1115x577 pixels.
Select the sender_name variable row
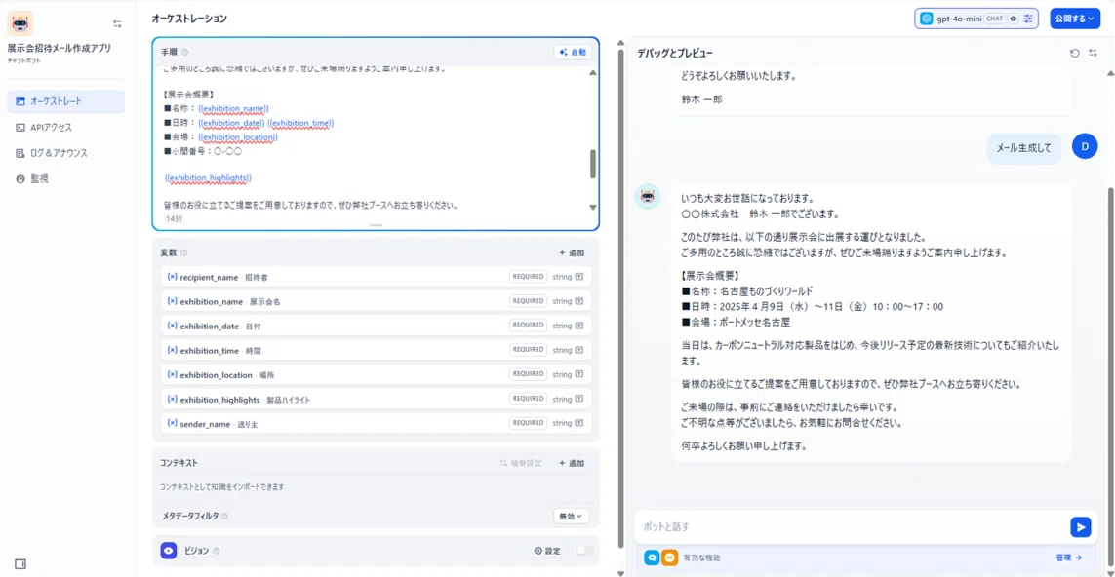tap(376, 424)
